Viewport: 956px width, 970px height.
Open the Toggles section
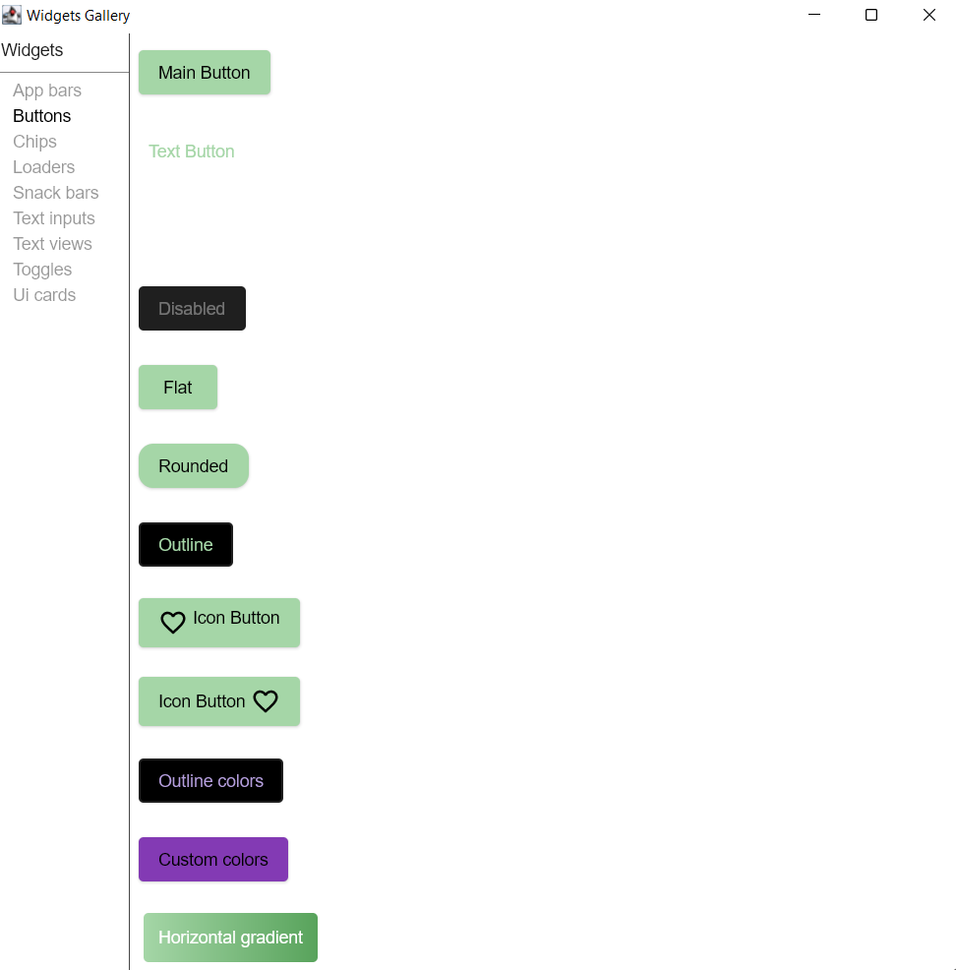coord(42,269)
